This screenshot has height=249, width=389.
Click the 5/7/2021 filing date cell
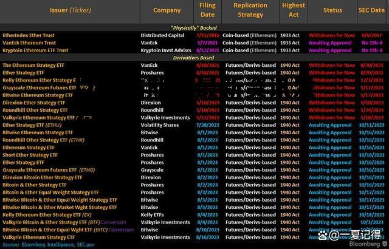pos(207,43)
